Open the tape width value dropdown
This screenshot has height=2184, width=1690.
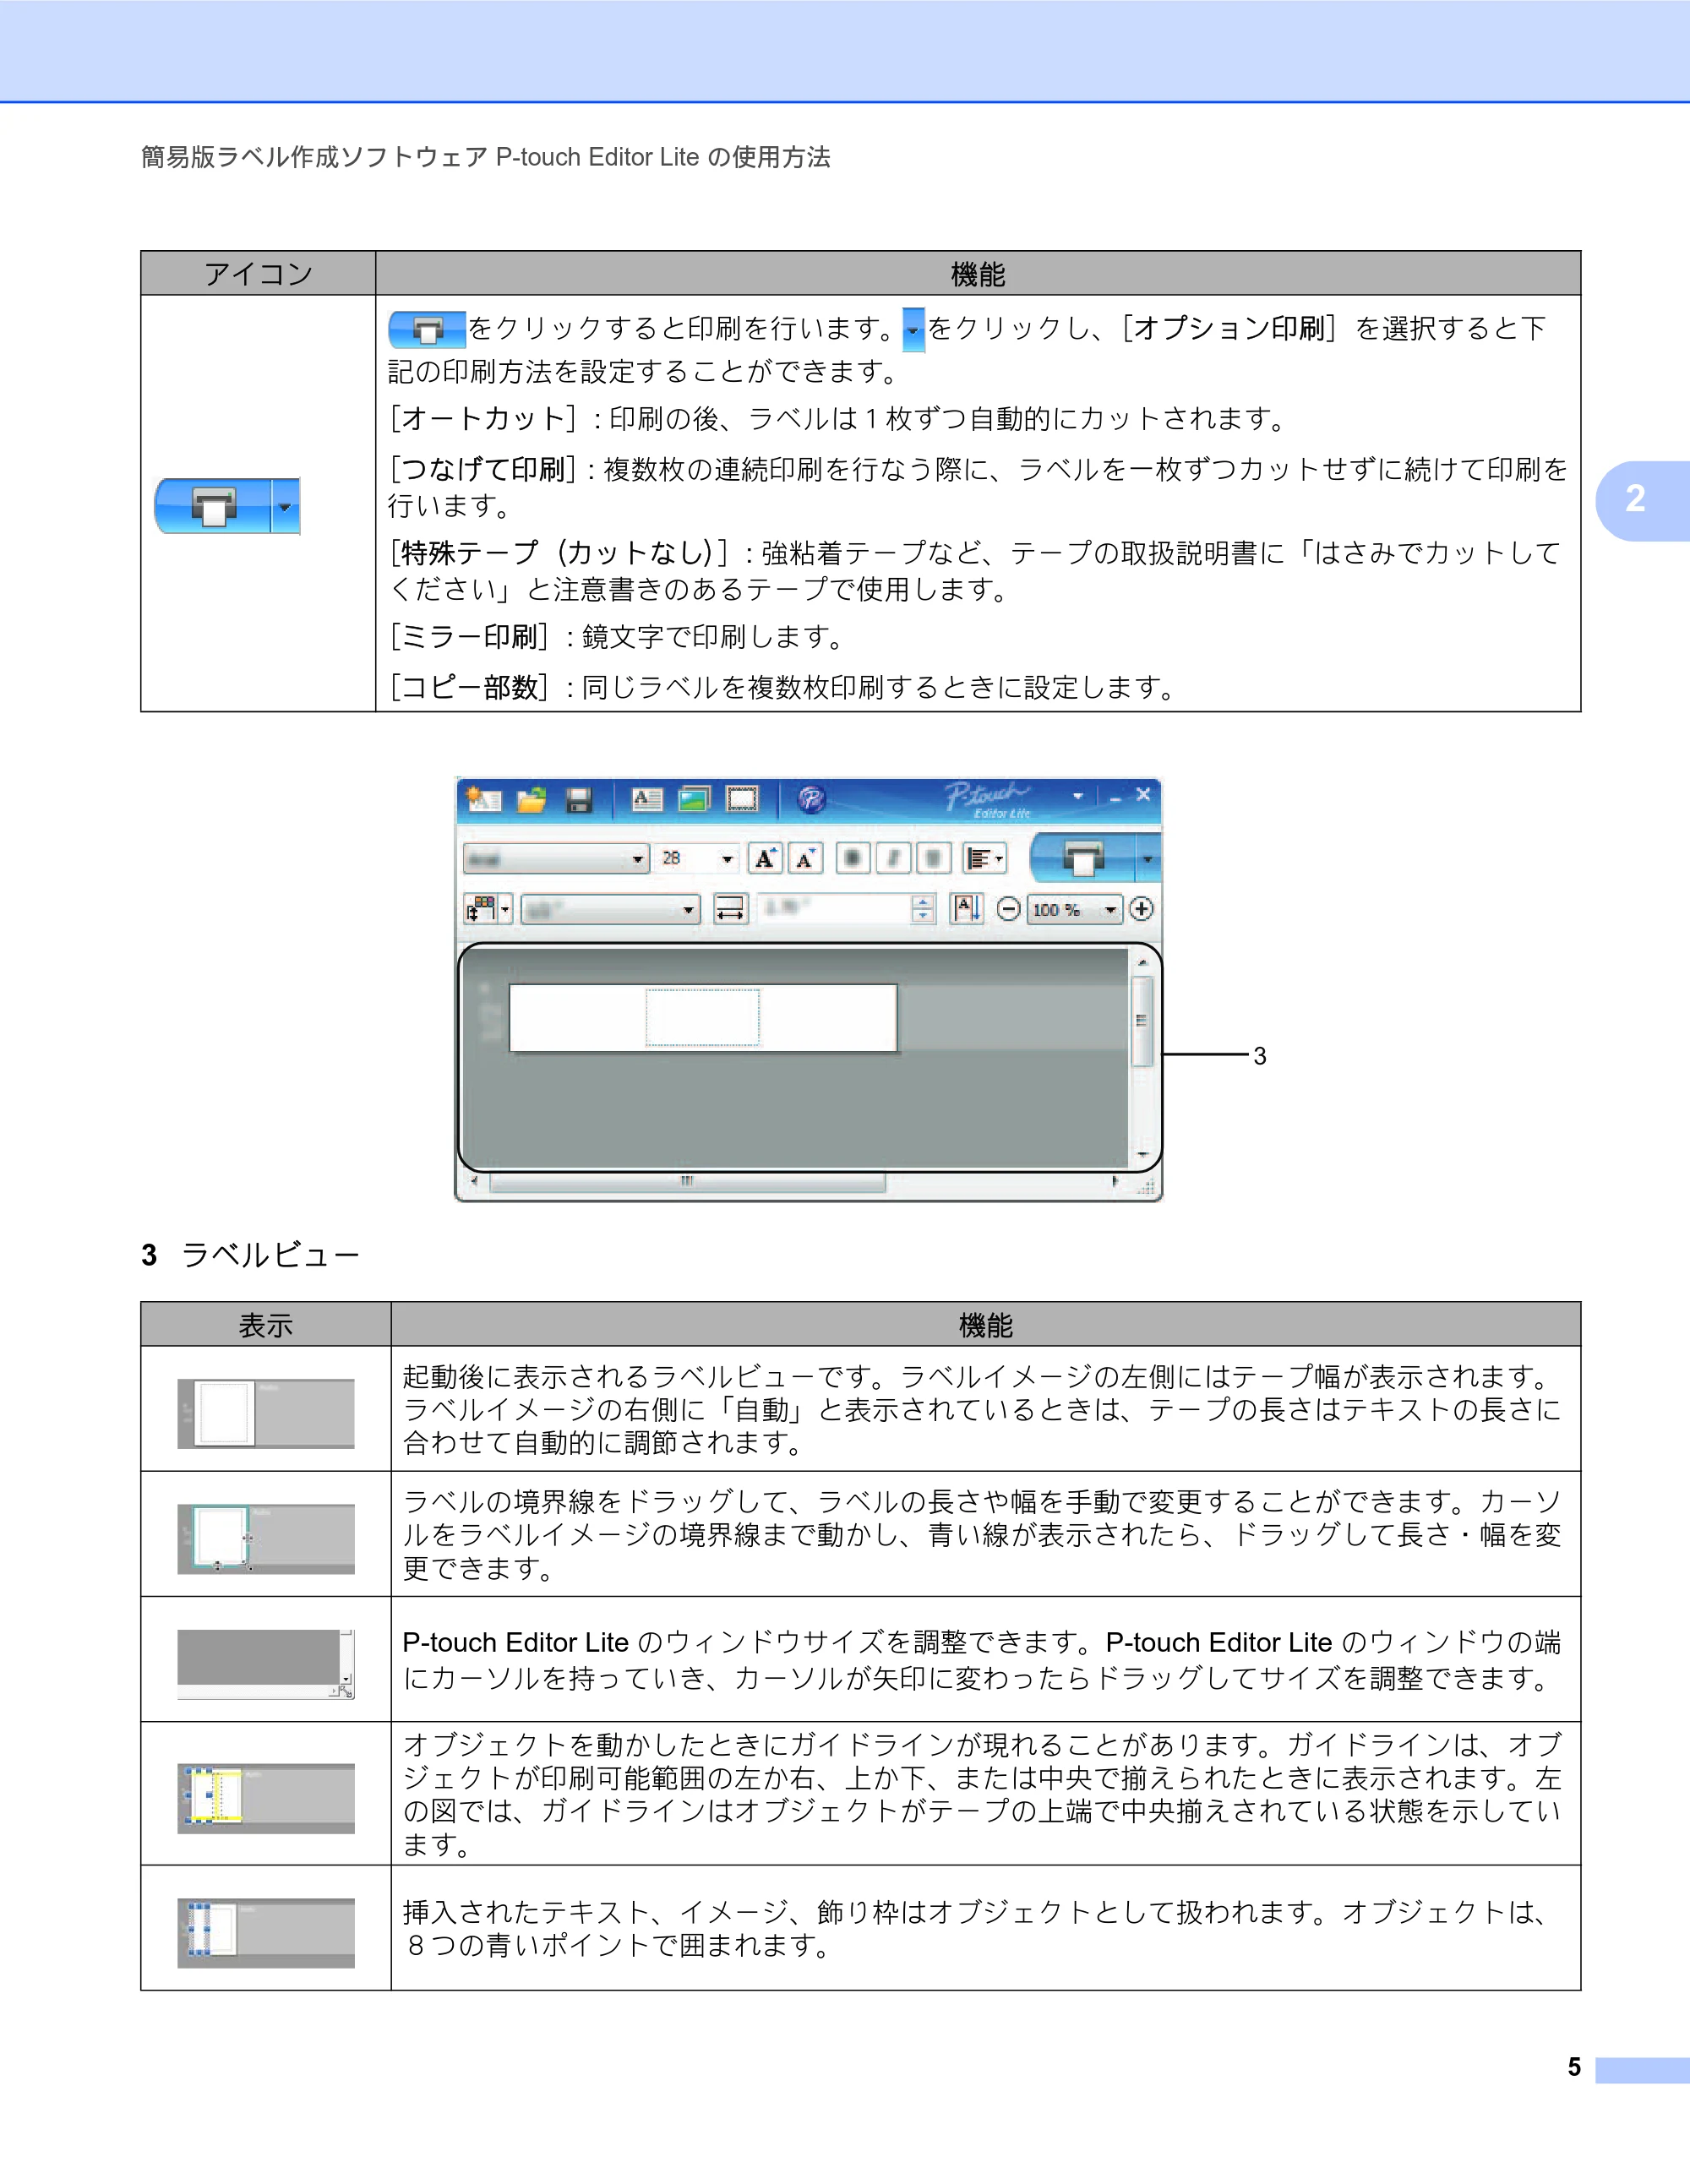610,909
